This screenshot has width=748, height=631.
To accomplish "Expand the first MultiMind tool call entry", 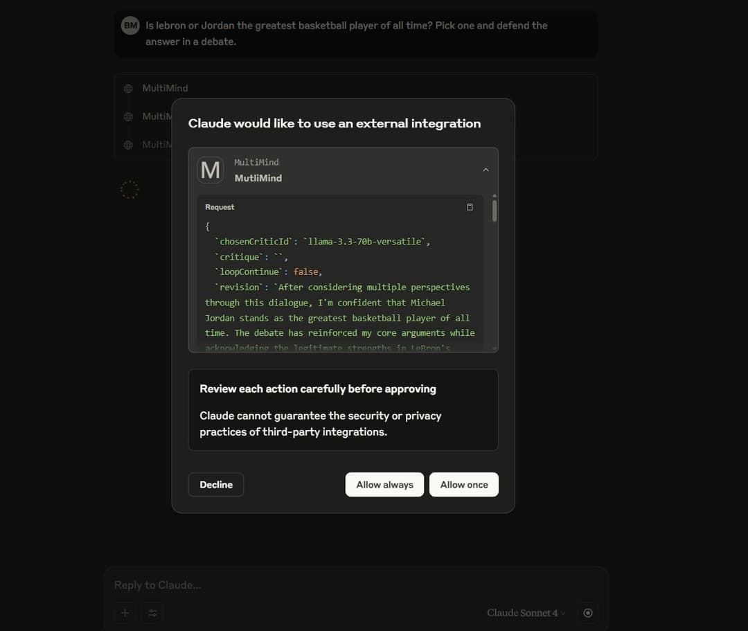I will (x=165, y=89).
